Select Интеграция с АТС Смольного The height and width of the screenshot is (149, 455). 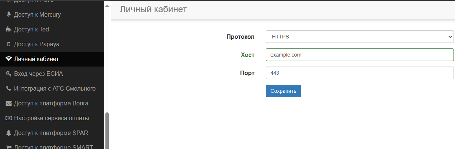tap(55, 89)
